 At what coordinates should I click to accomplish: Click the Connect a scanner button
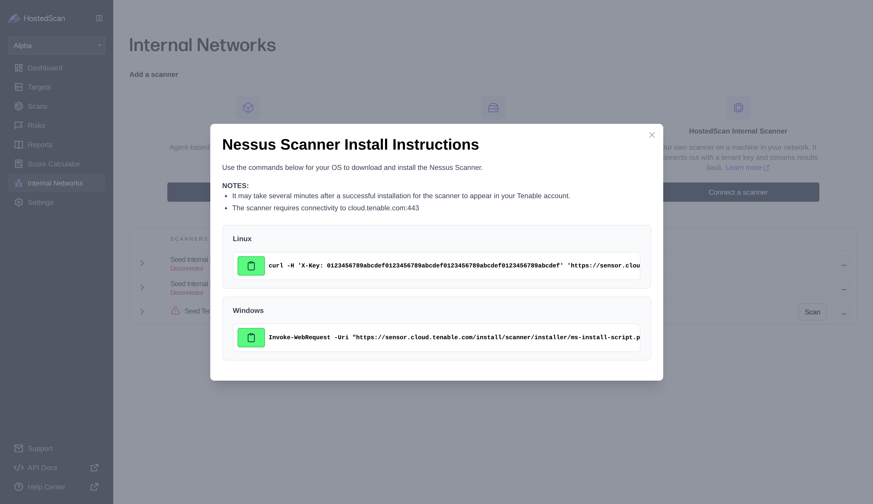738,192
